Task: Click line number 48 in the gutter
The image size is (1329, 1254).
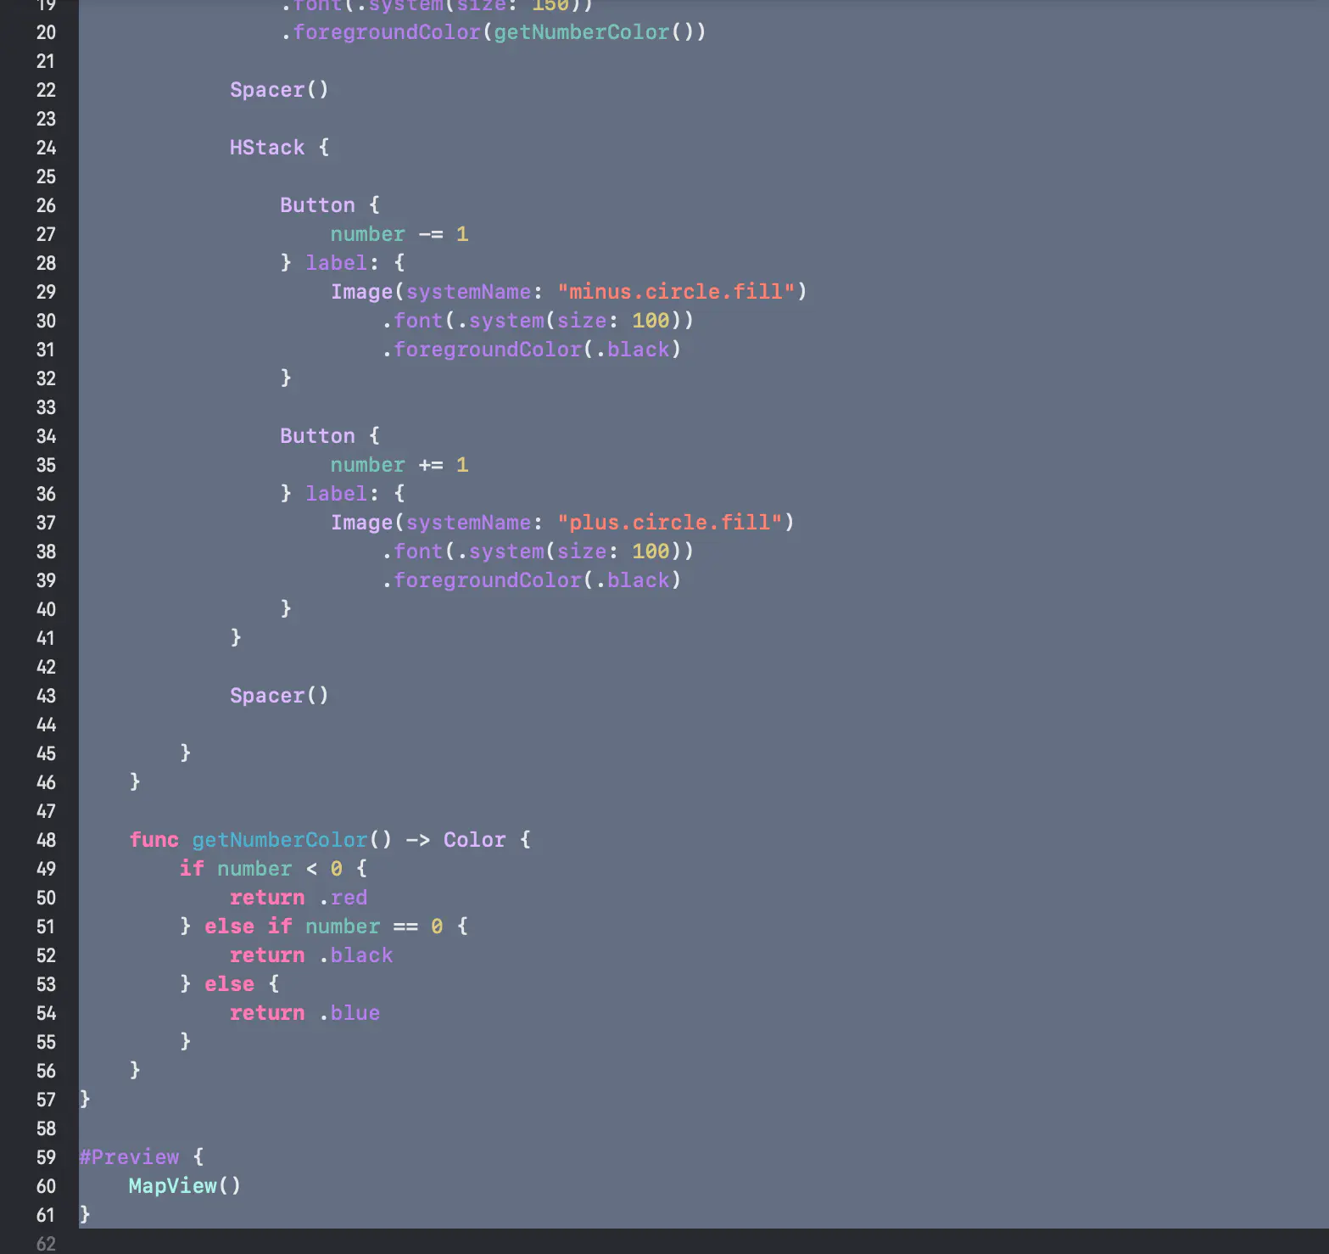Action: pyautogui.click(x=46, y=840)
